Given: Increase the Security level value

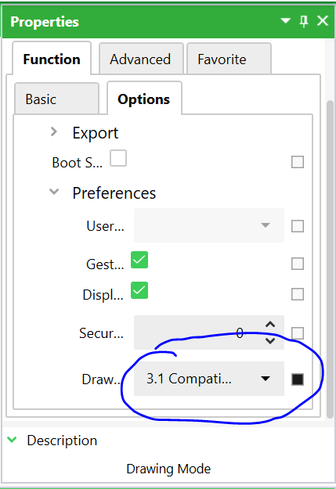Looking at the screenshot, I should tap(270, 325).
